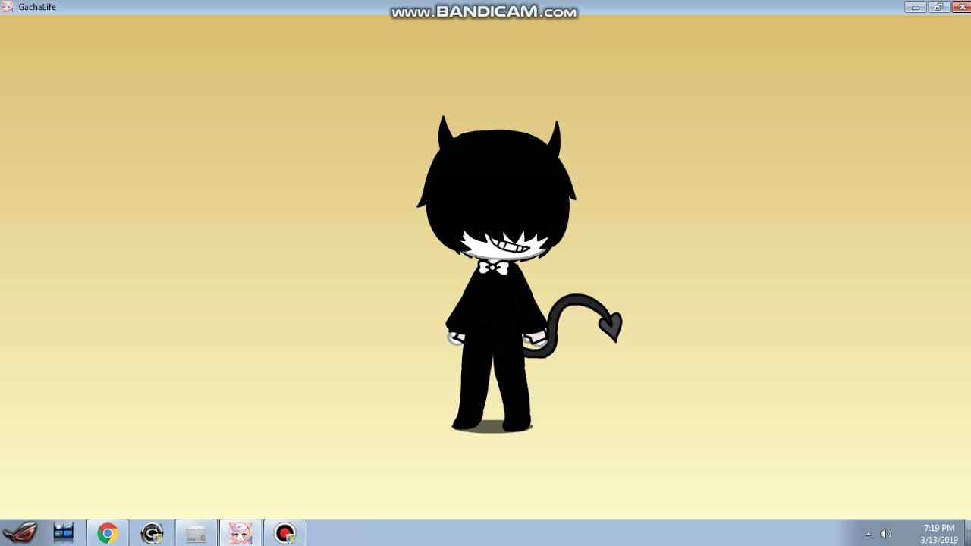Restore down the GachaLife window

coord(938,7)
